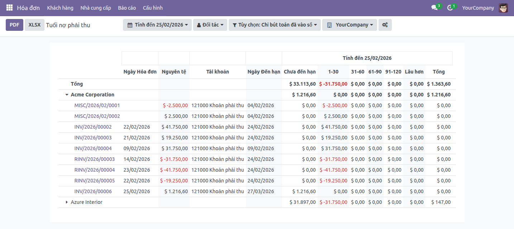Open the activities clock icon
The height and width of the screenshot is (229, 514).
click(x=450, y=8)
